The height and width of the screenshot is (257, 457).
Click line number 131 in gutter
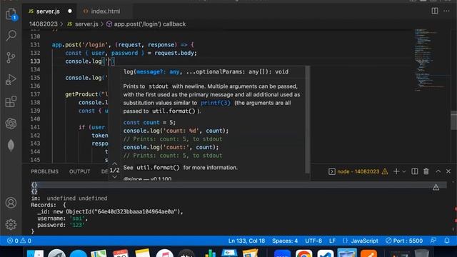[35, 45]
